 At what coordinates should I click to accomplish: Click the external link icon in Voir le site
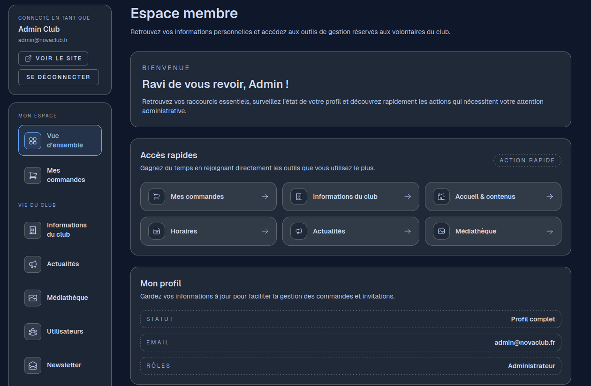coord(28,58)
